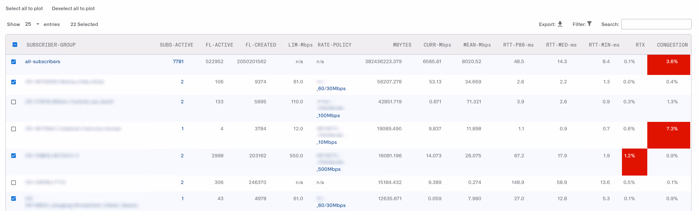Click the red 7.3% congestion cell
Viewport: 699px width, 211px height.
669,135
